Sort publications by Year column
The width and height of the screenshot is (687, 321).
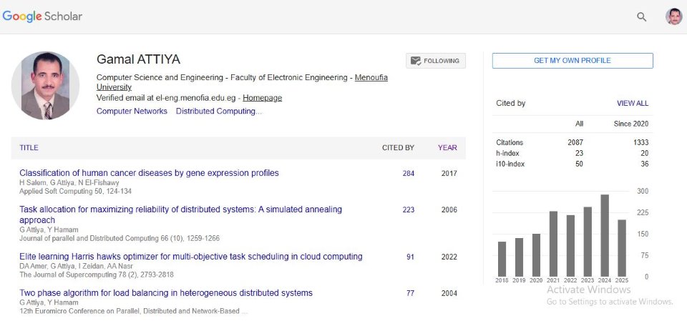tap(447, 148)
